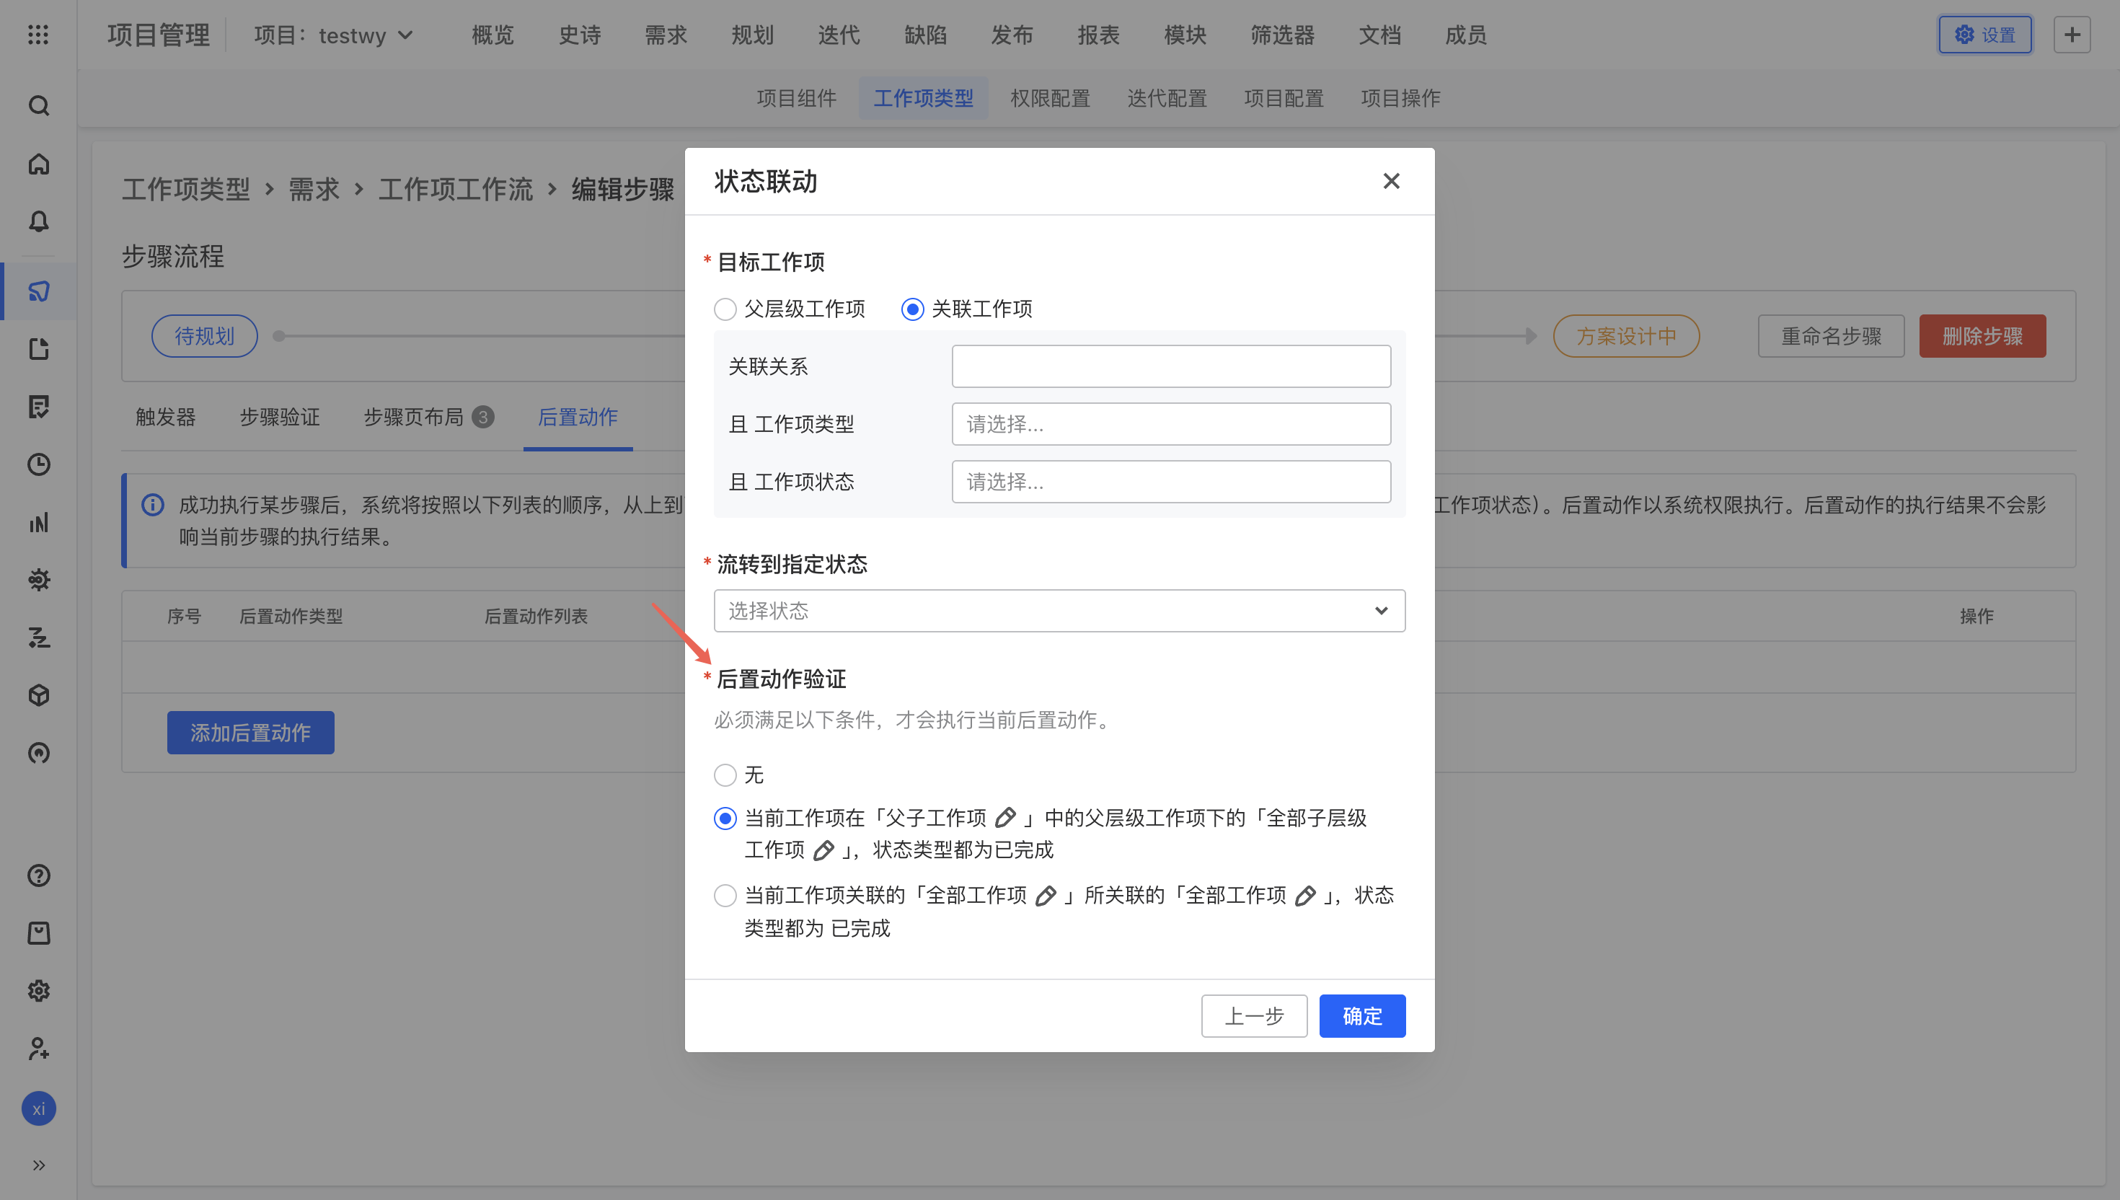Click the 重命名步骤 button
Viewport: 2120px width, 1200px height.
click(x=1831, y=335)
